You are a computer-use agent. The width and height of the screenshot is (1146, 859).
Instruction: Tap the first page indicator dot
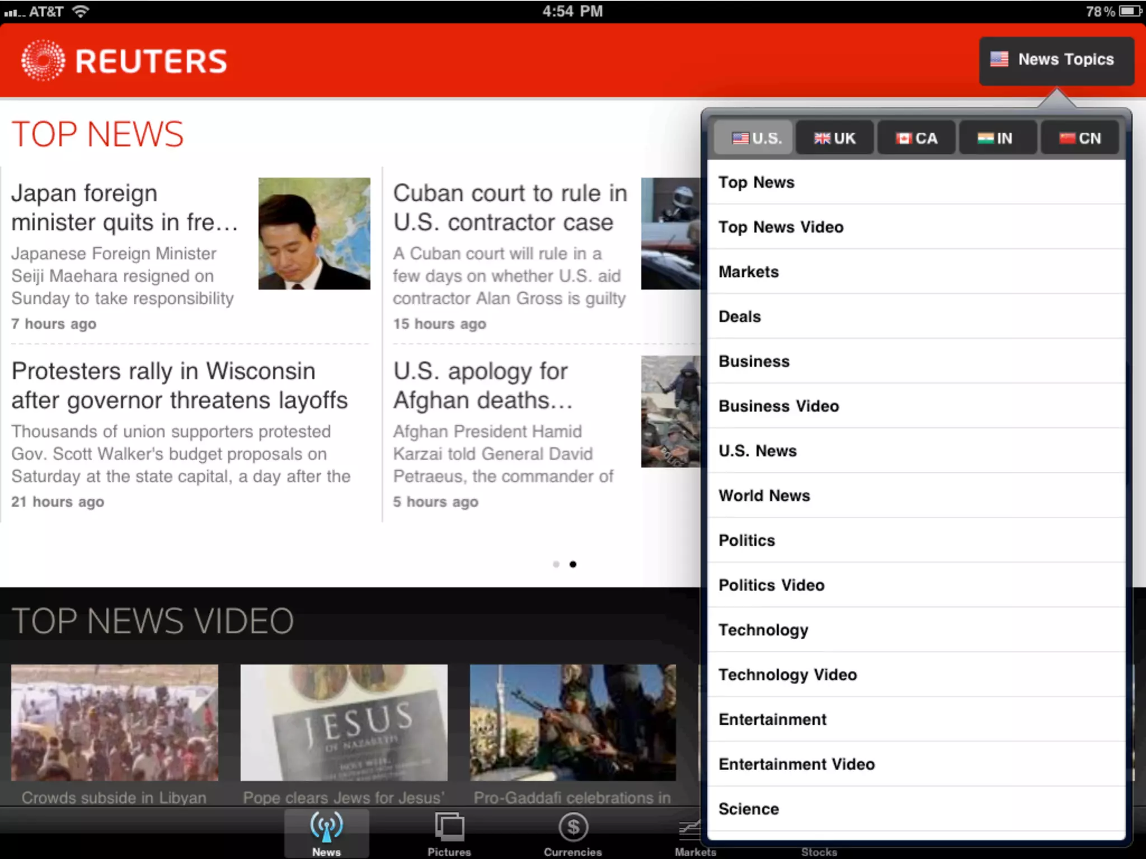tap(556, 564)
